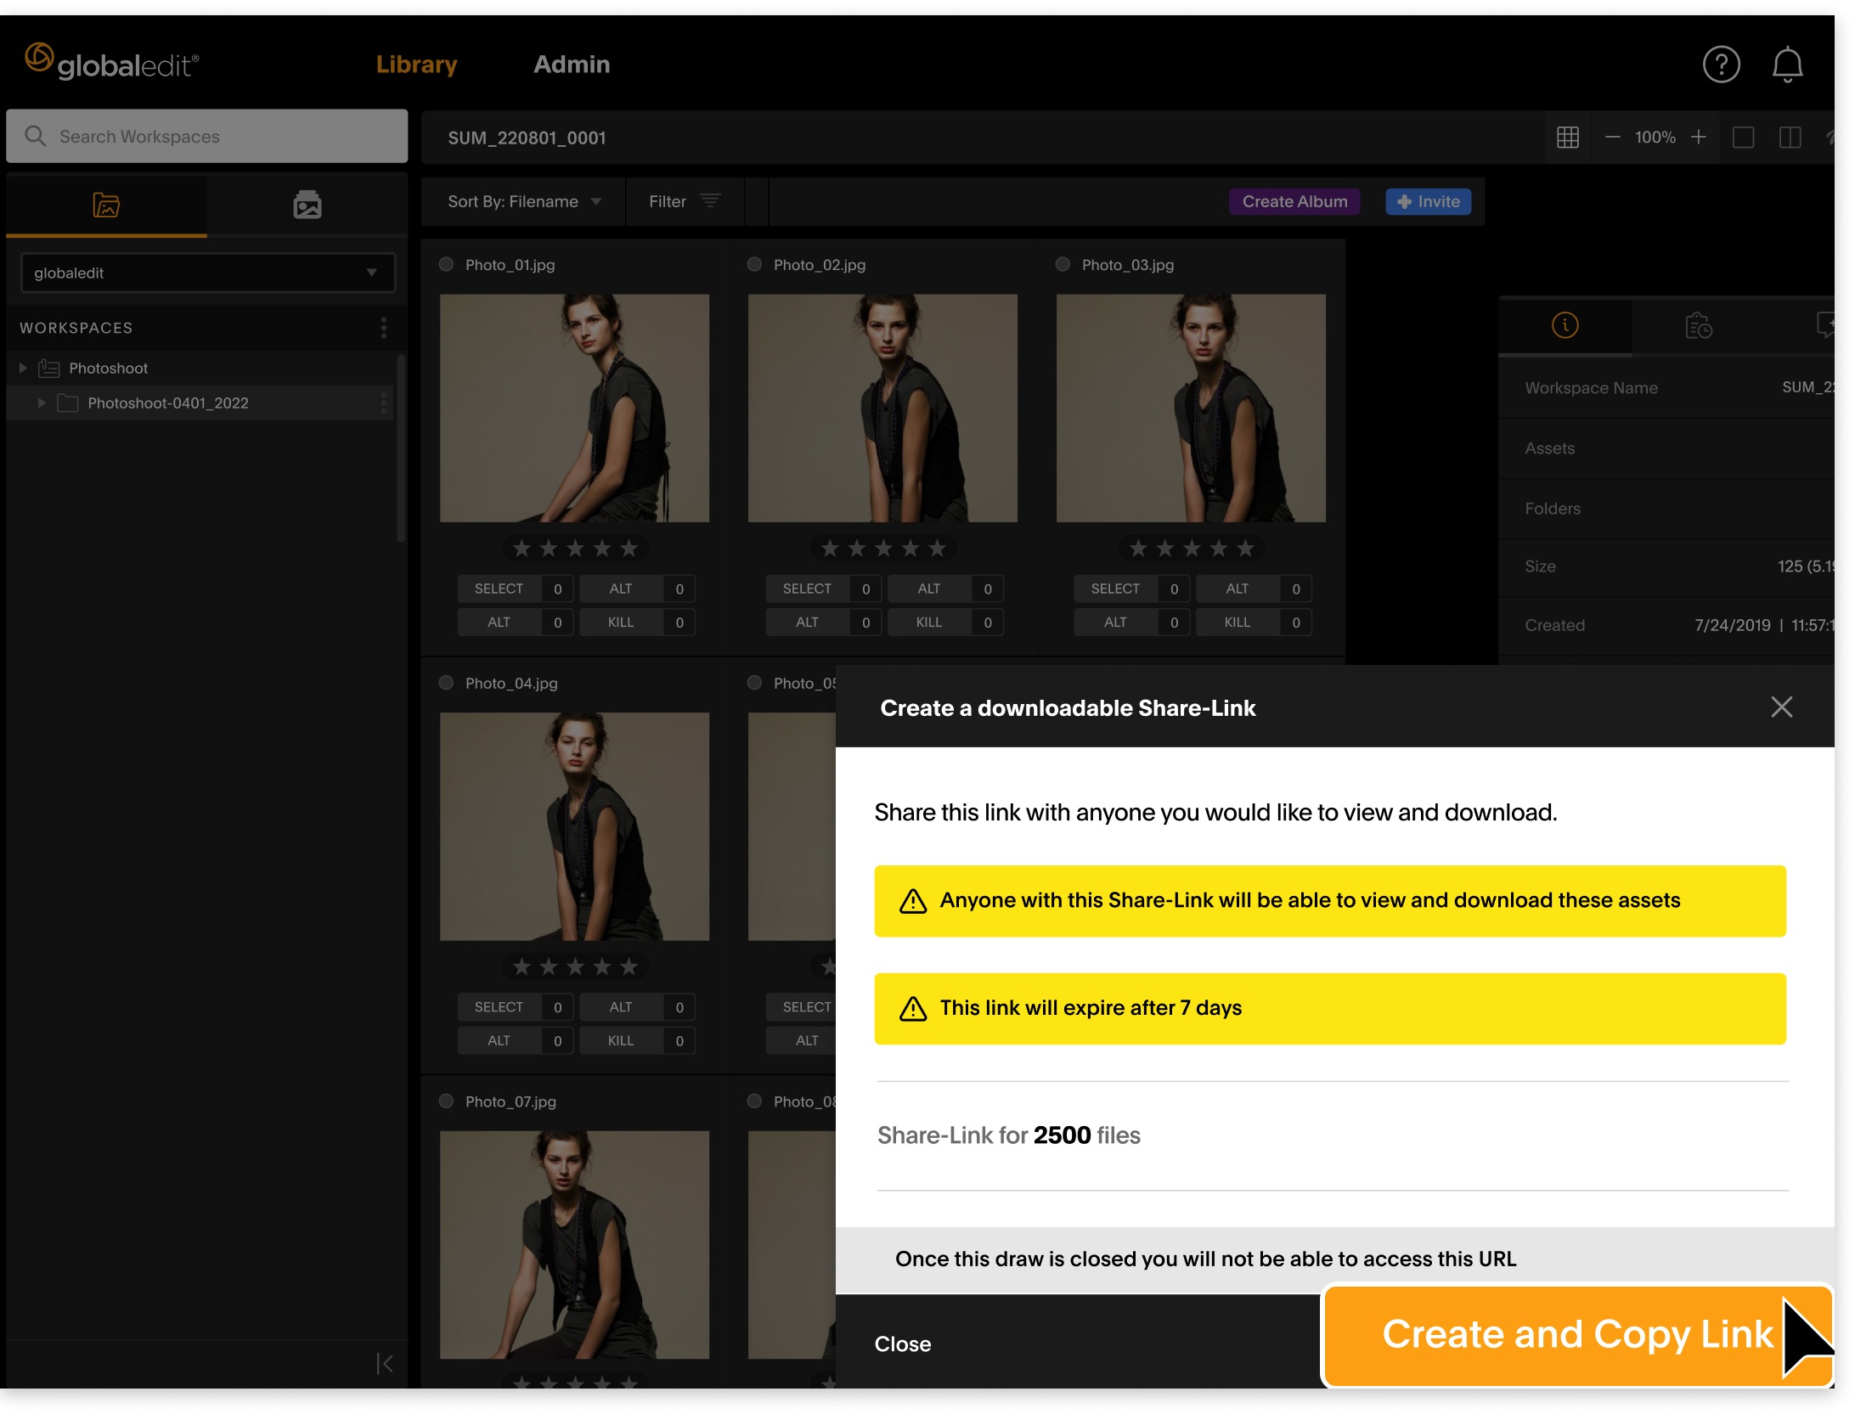Select the Photoshoot workspace row
Viewport: 1855px width, 1414px height.
pos(200,368)
